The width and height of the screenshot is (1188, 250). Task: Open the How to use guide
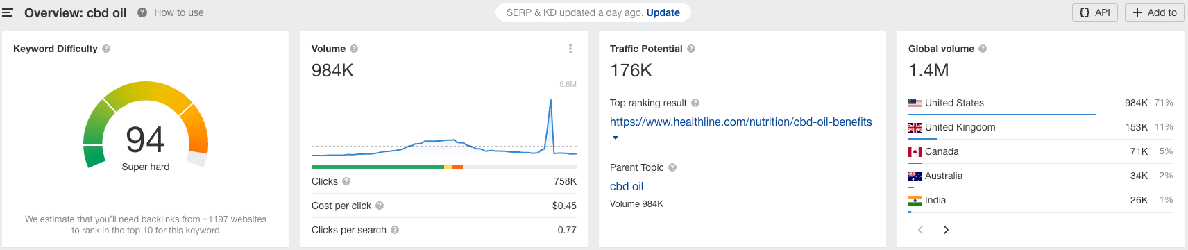coord(171,12)
